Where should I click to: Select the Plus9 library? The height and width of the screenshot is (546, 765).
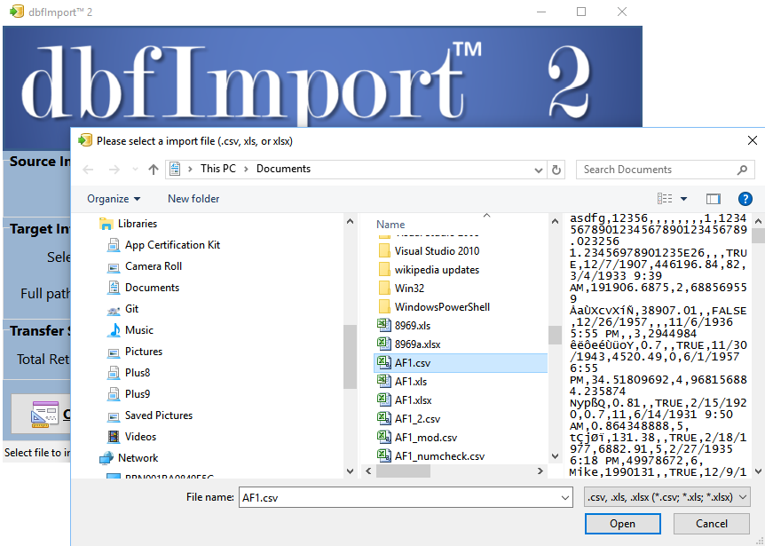click(138, 394)
